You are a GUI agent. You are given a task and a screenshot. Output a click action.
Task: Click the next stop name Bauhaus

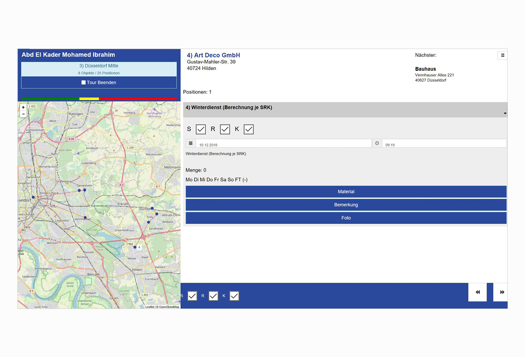point(425,69)
